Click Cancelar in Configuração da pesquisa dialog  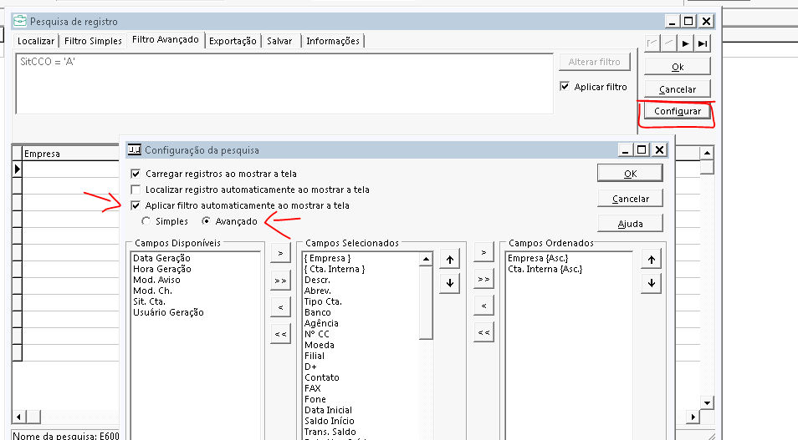630,199
